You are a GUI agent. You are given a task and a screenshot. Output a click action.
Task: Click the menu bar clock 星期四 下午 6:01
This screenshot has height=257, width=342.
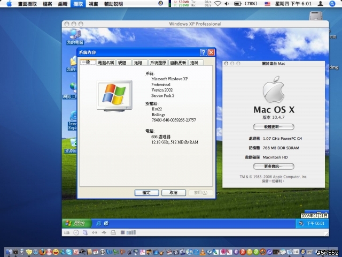point(293,4)
